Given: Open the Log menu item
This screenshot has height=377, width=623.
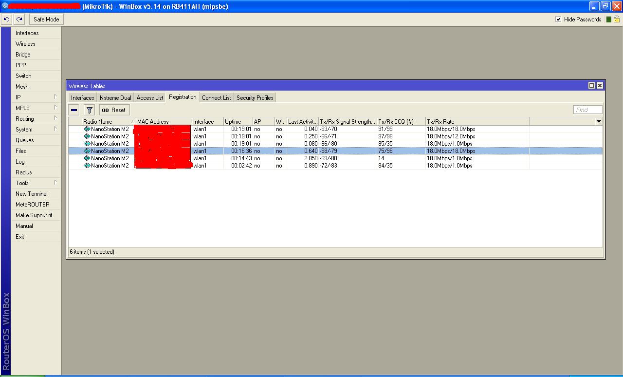Looking at the screenshot, I should [x=37, y=162].
